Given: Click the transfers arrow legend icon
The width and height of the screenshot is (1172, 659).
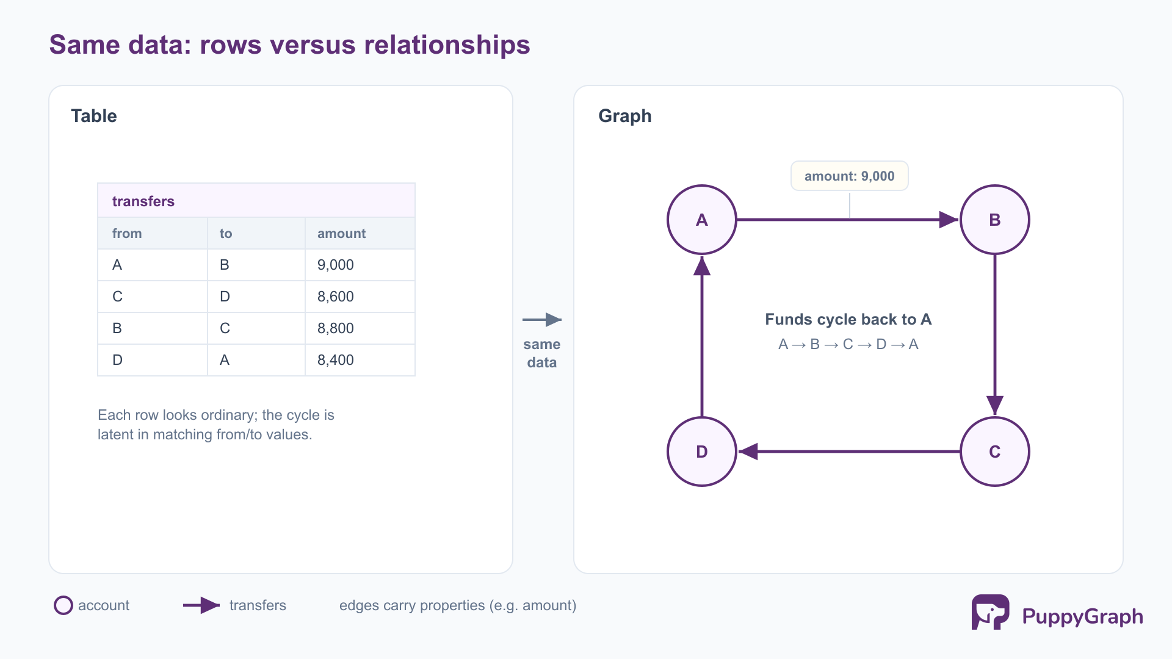Looking at the screenshot, I should pos(201,605).
